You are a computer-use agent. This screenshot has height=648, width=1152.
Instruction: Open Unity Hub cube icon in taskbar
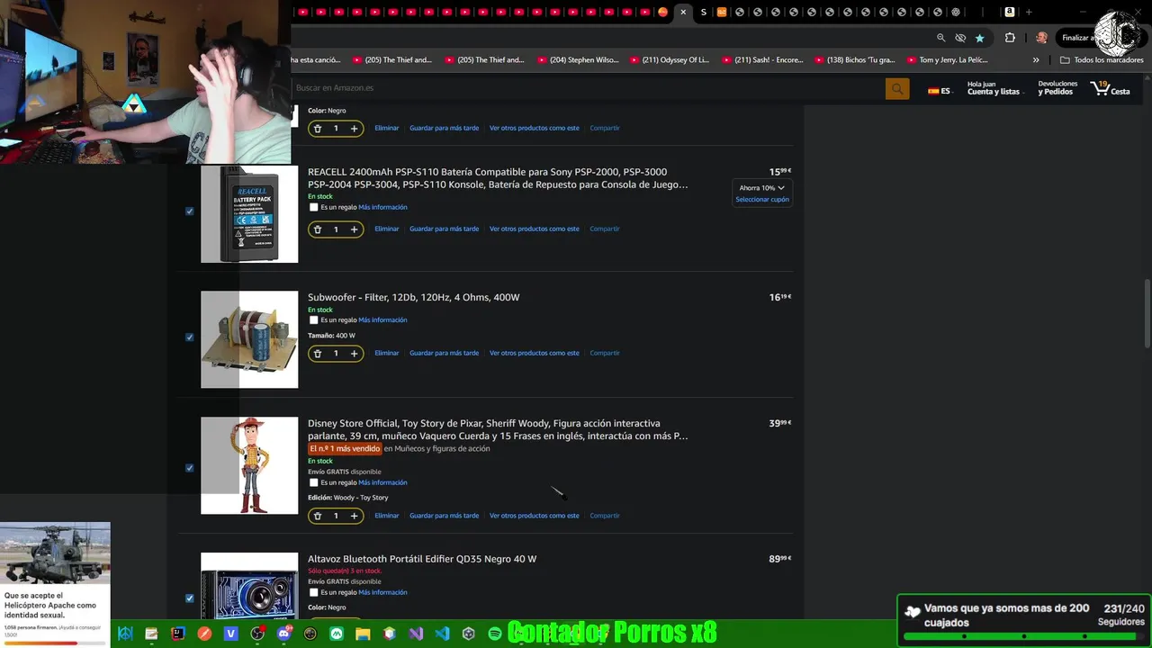pyautogui.click(x=468, y=634)
